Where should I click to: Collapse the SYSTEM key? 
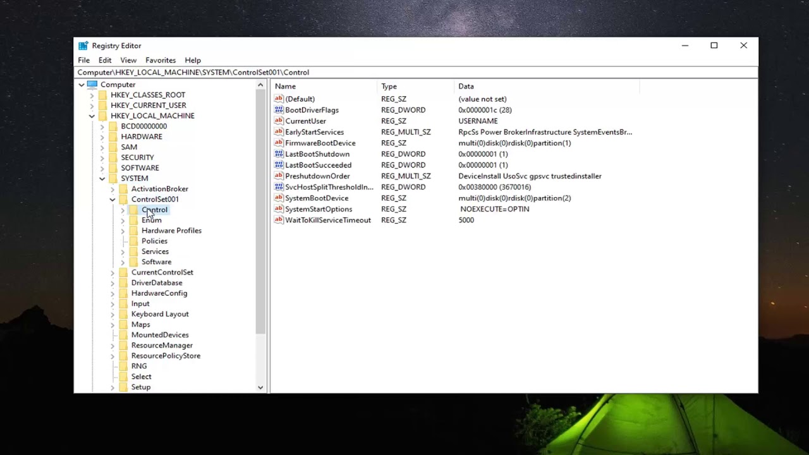point(102,178)
